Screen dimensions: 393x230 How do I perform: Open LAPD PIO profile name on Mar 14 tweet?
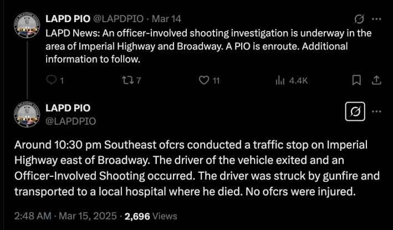(67, 19)
